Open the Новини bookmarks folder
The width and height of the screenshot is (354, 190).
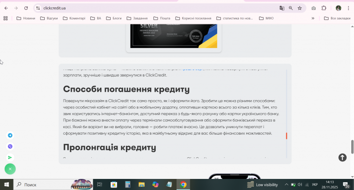coord(26,18)
